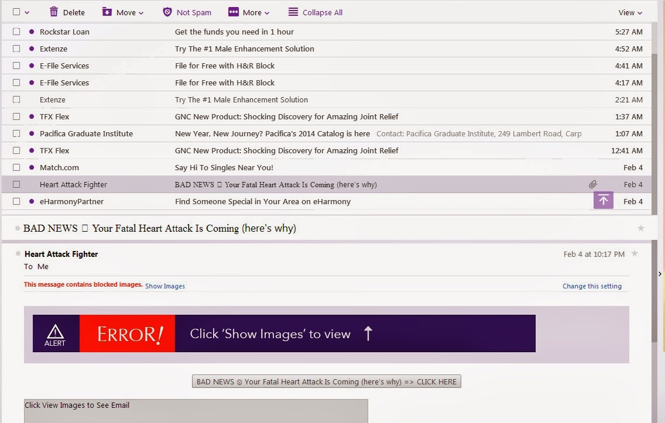
Task: Toggle unread dot for Rockstar Loan email
Action: (x=32, y=32)
